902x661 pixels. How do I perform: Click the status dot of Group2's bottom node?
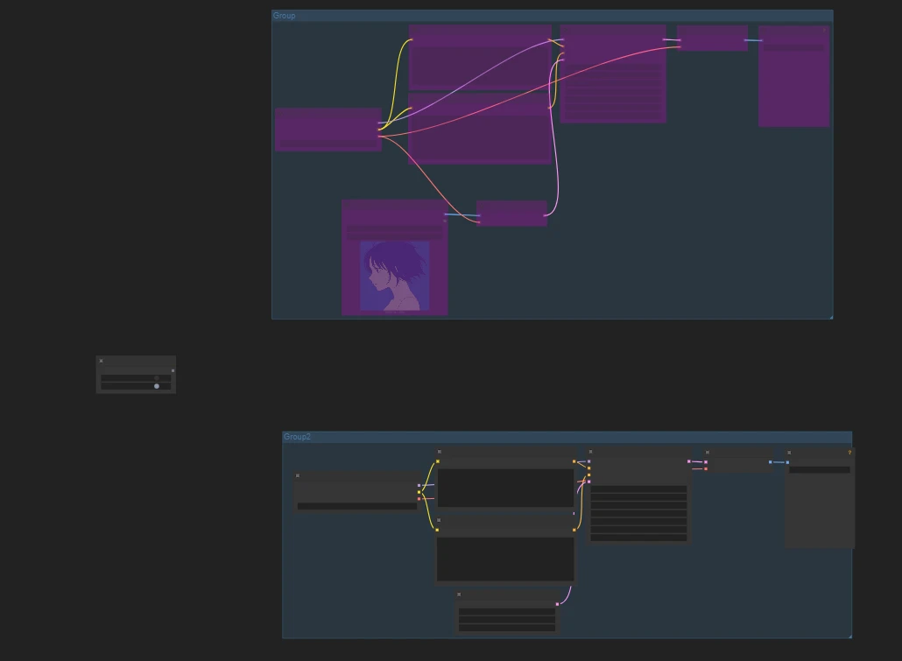coord(459,594)
